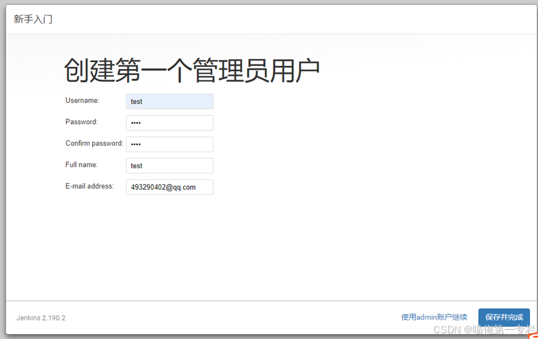Click the Username: label
This screenshot has width=538, height=339.
[x=82, y=101]
